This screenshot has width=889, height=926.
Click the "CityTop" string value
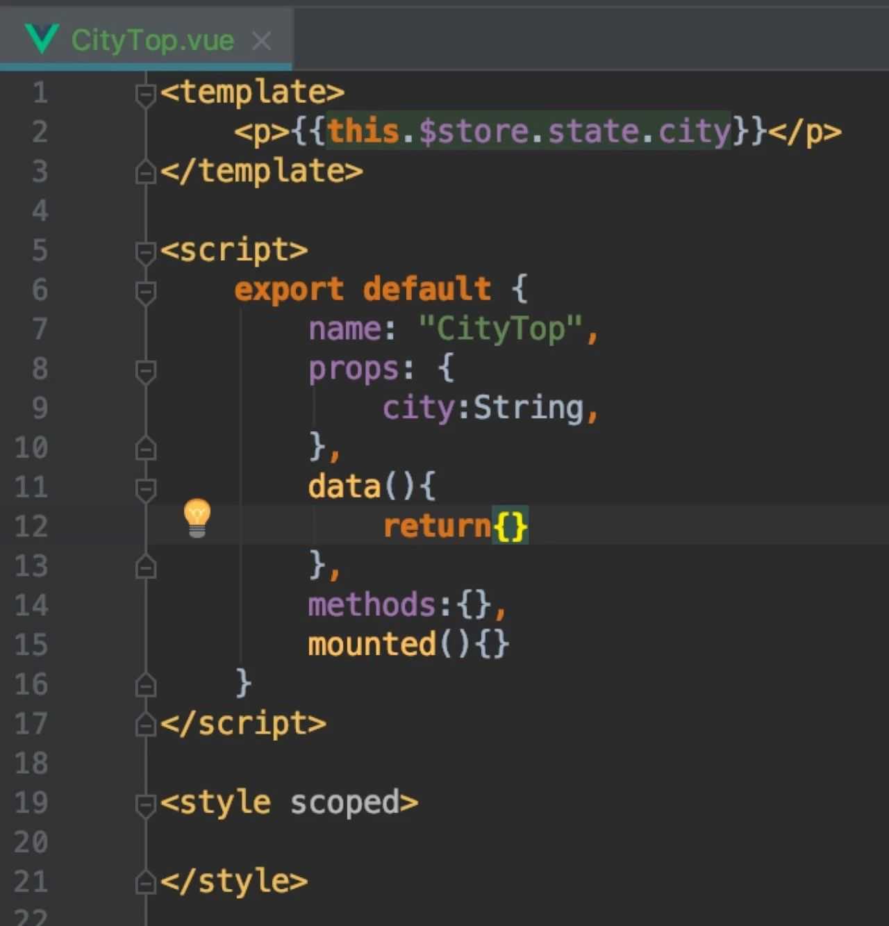point(500,329)
